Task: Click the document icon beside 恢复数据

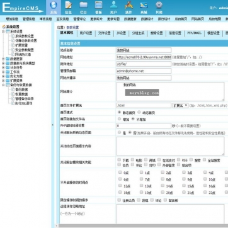Action: pyautogui.click(x=13, y=94)
